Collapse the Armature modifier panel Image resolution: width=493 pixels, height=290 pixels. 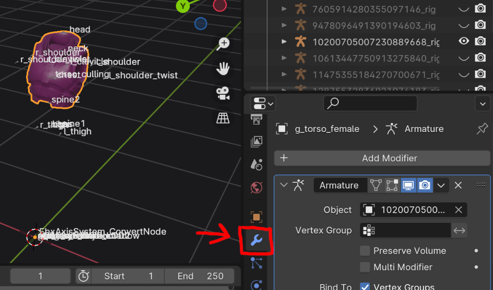283,185
